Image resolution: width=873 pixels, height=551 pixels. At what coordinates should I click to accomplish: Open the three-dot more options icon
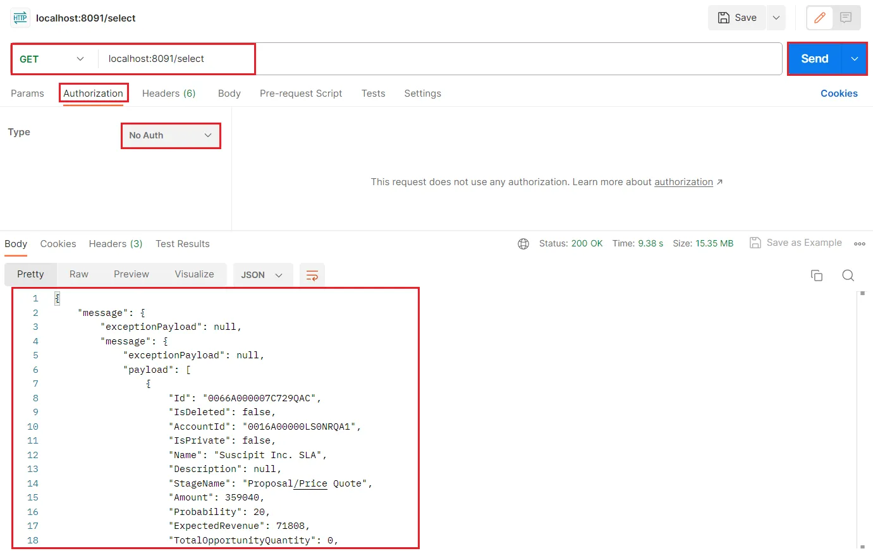click(x=859, y=244)
